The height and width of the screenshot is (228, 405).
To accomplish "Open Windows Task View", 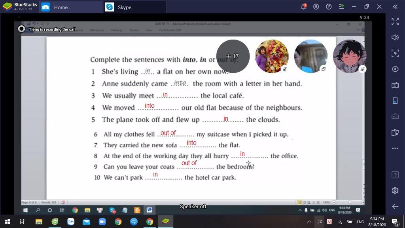I will (x=23, y=222).
